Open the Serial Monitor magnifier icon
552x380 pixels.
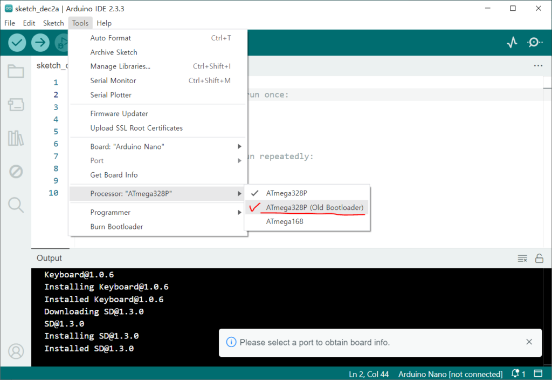(x=534, y=42)
